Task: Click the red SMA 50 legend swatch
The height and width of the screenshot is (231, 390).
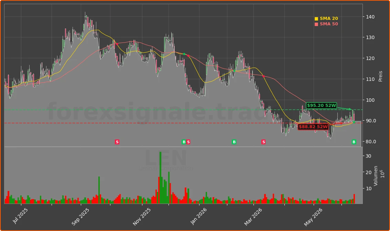Action: 316,24
